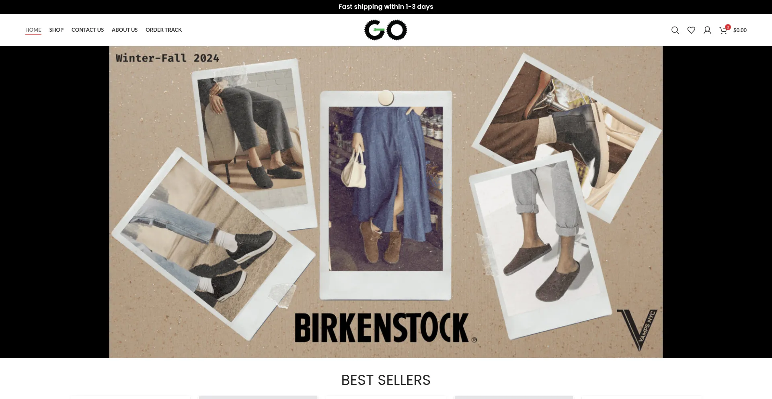772x399 pixels.
Task: Click the Vamps NYC logo on banner
Action: pyautogui.click(x=639, y=329)
